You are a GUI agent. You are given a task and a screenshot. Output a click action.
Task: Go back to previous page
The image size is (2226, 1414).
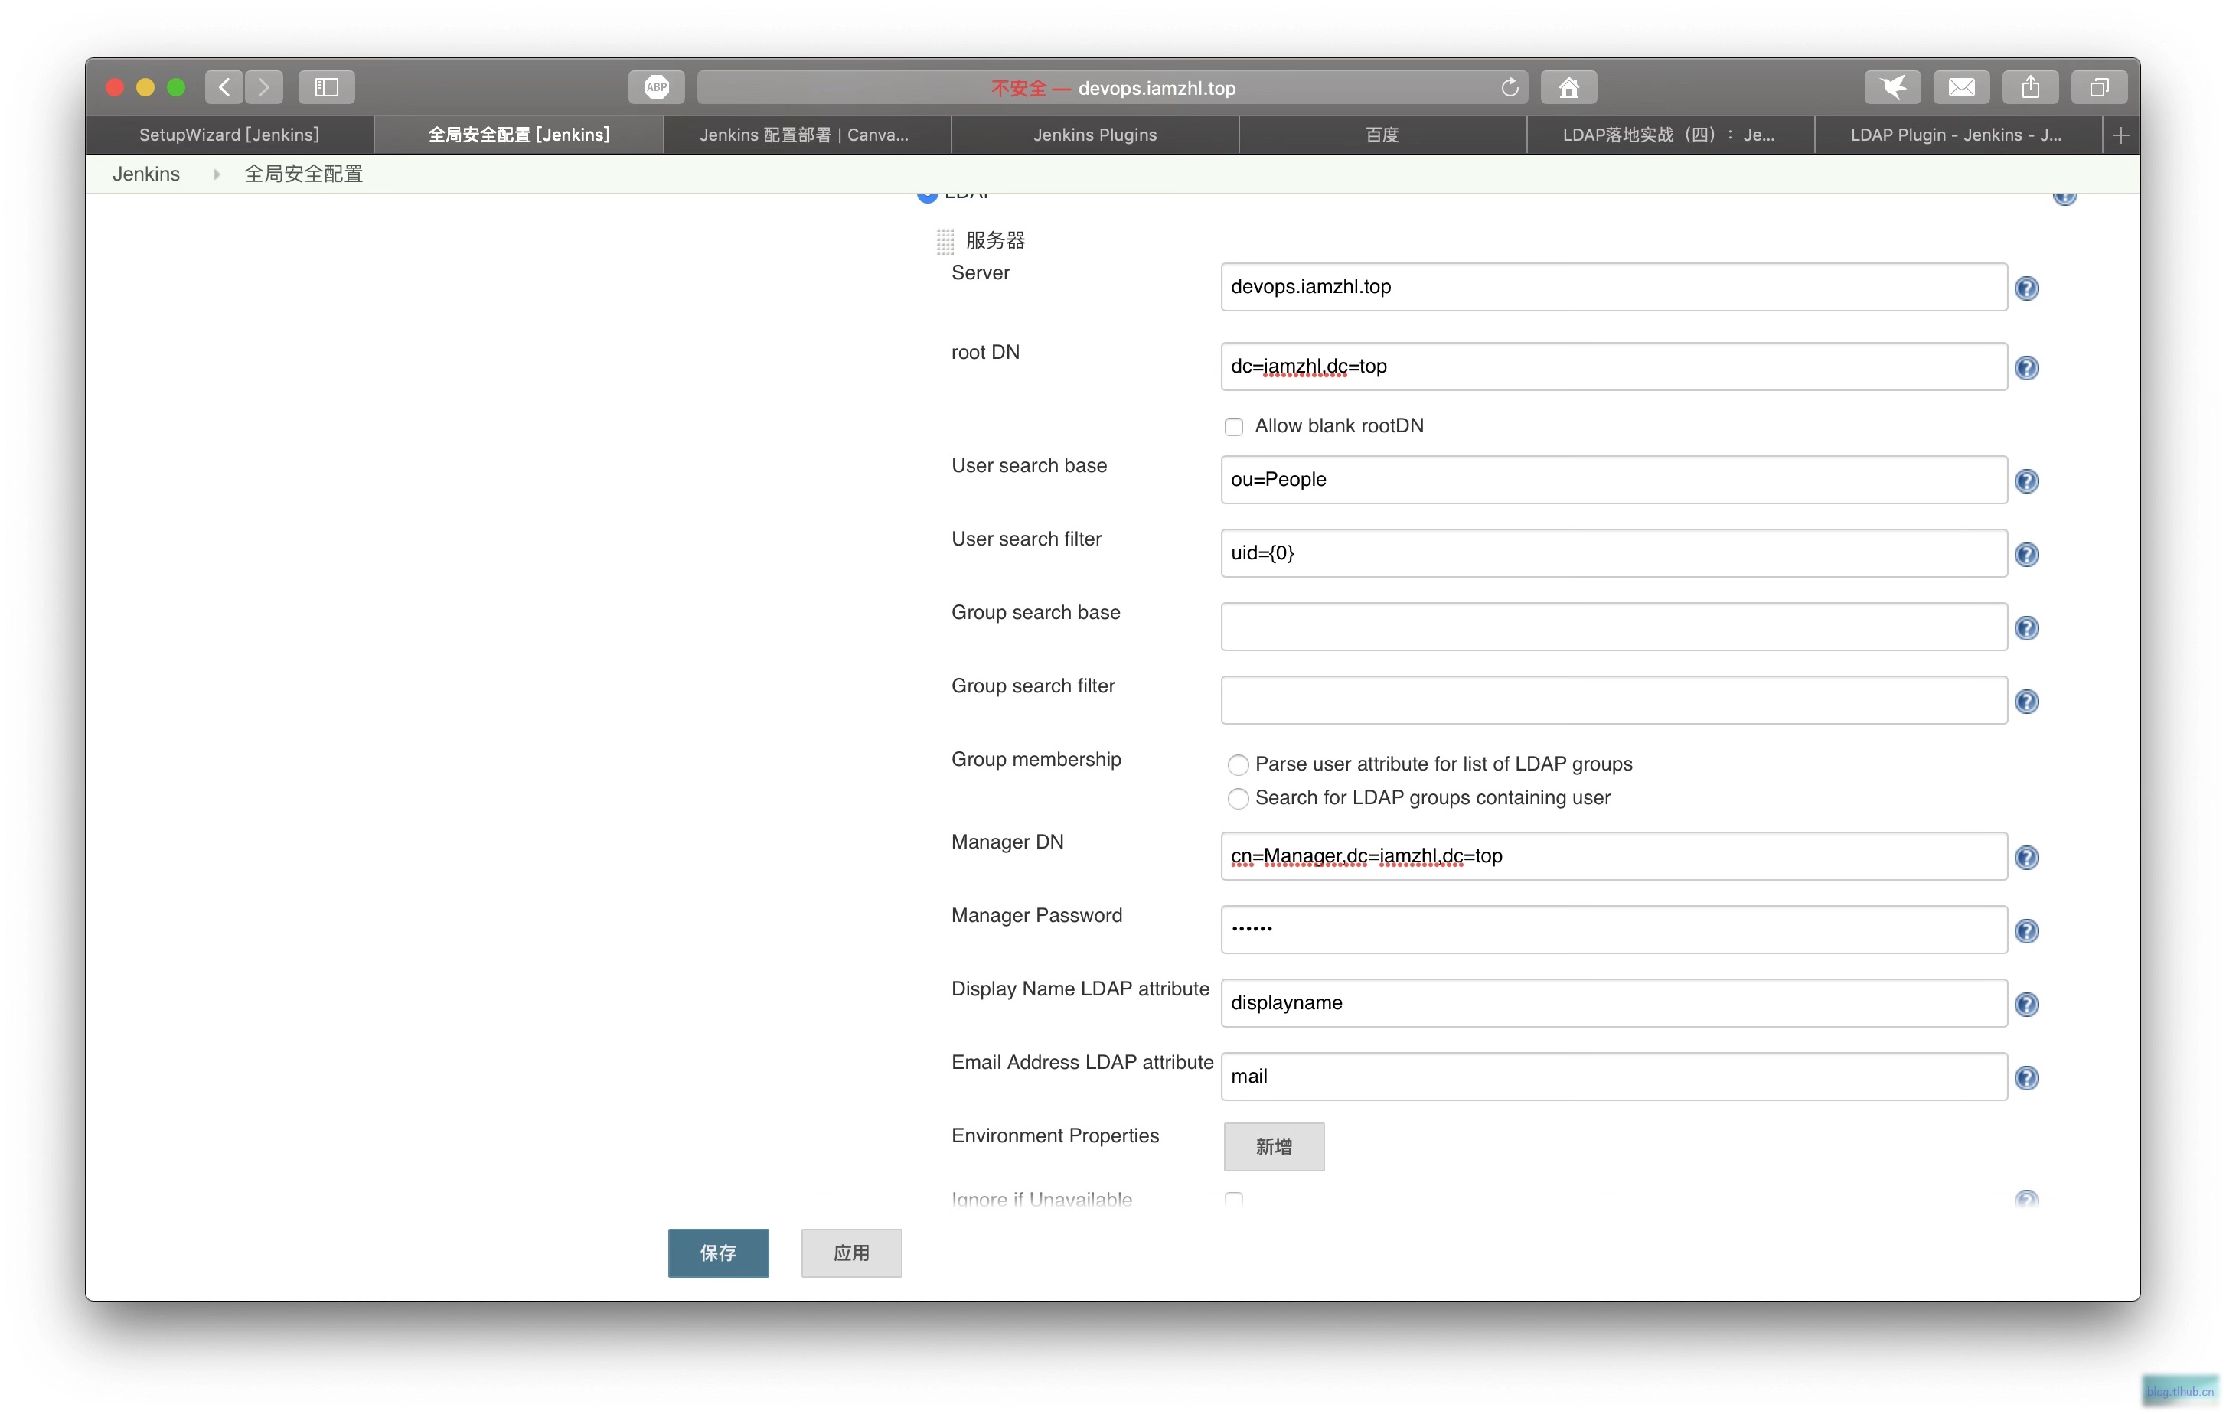(x=224, y=87)
